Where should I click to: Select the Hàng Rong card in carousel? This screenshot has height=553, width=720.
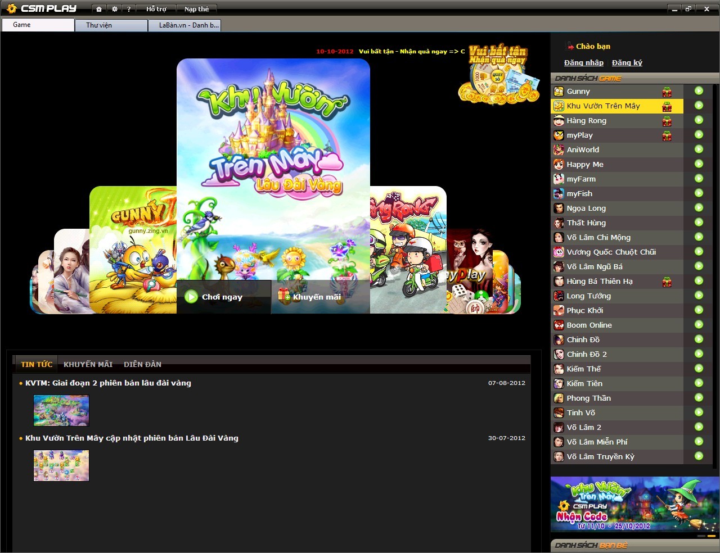[x=408, y=250]
